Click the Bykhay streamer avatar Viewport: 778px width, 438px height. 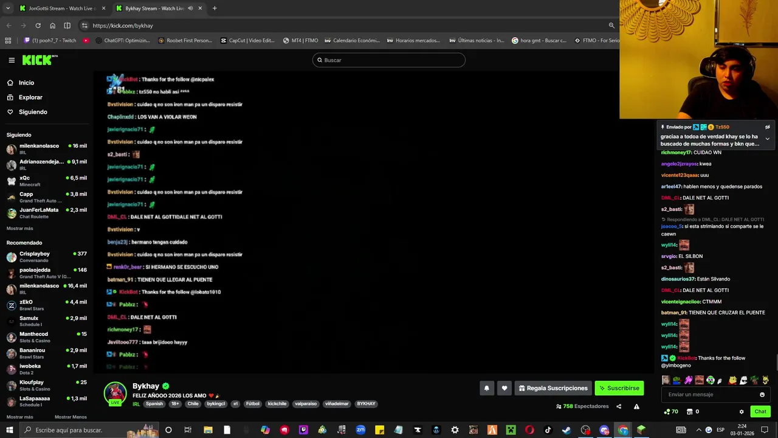click(x=115, y=393)
